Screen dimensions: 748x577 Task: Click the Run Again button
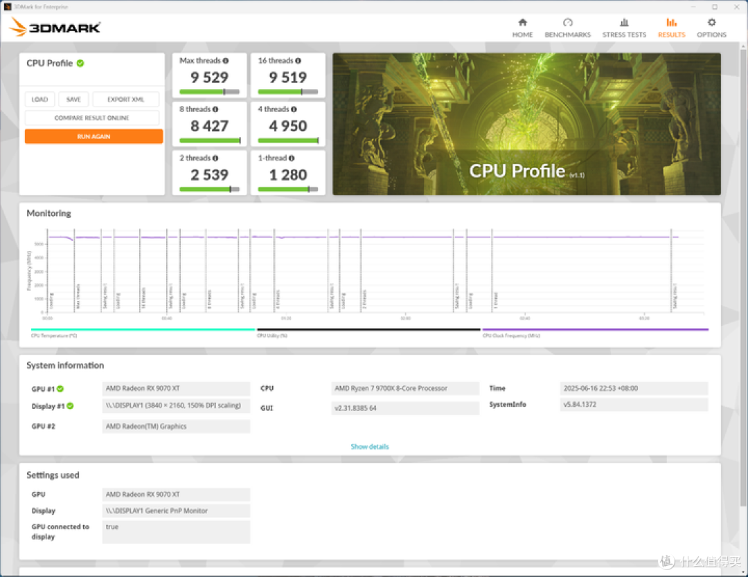(x=94, y=136)
